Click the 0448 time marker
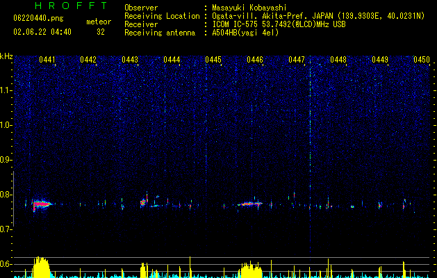This screenshot has height=278, width=437. (338, 60)
